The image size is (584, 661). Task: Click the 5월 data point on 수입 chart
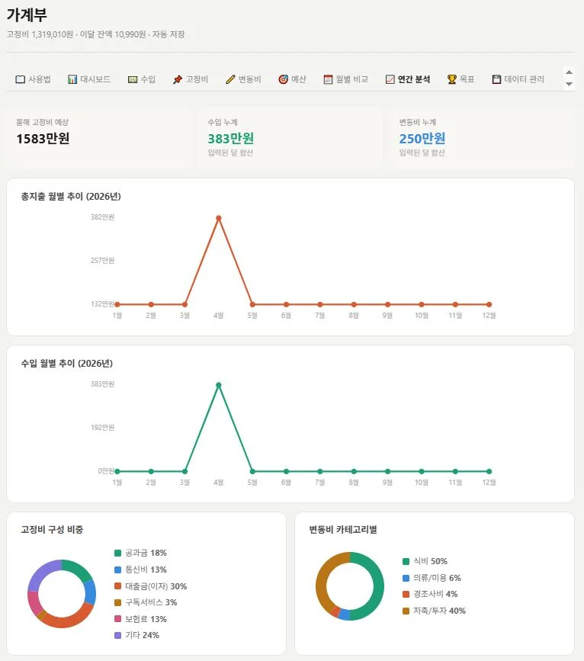tap(252, 471)
